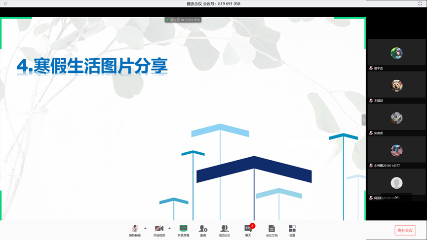Select 宋良农 koala avatar tile

396,118
